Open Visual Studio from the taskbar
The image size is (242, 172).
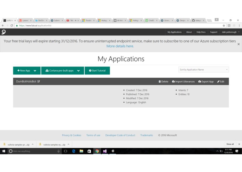coord(105,151)
